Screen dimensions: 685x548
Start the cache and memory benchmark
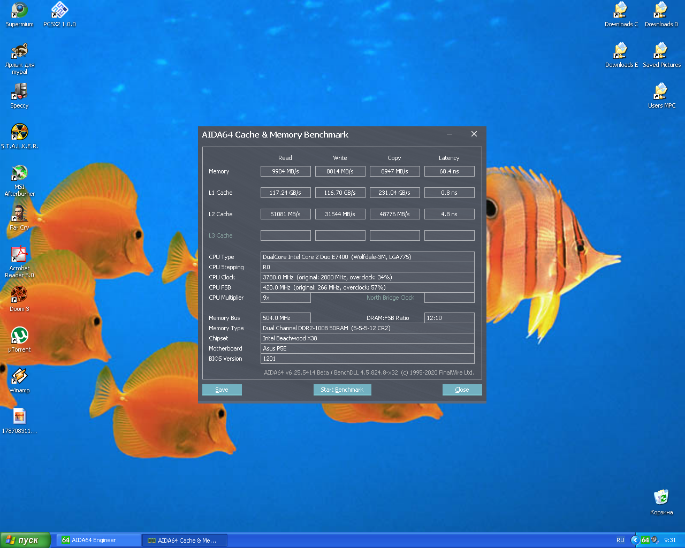point(342,390)
